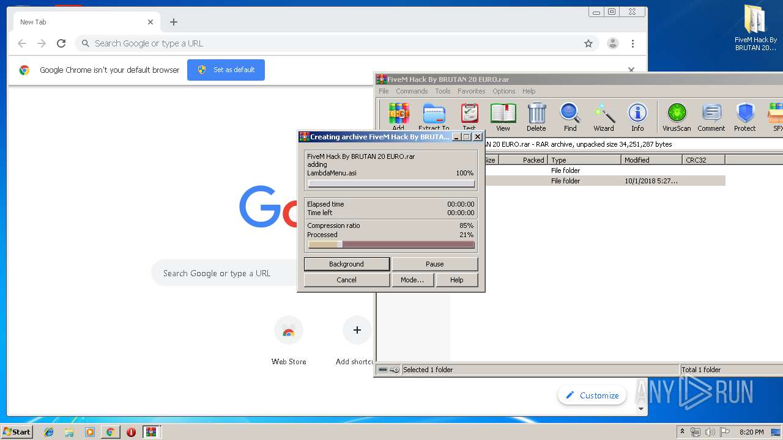Open the Find tool in WinRAR
The width and height of the screenshot is (783, 440).
click(x=570, y=116)
